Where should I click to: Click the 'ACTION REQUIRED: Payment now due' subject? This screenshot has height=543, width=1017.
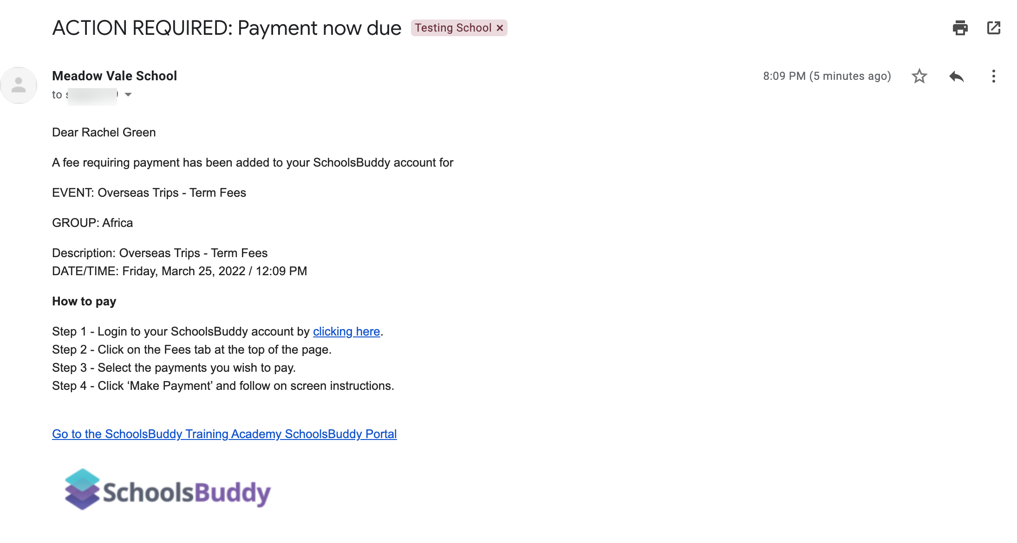coord(227,28)
